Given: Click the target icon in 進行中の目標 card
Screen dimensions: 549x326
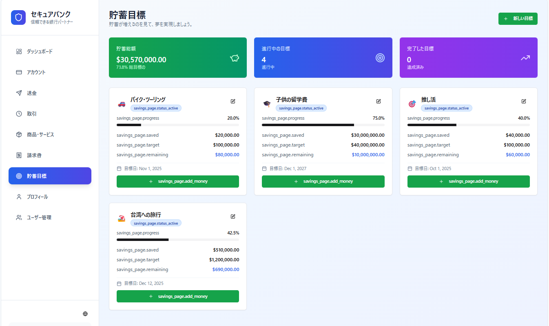Looking at the screenshot, I should click(x=380, y=58).
